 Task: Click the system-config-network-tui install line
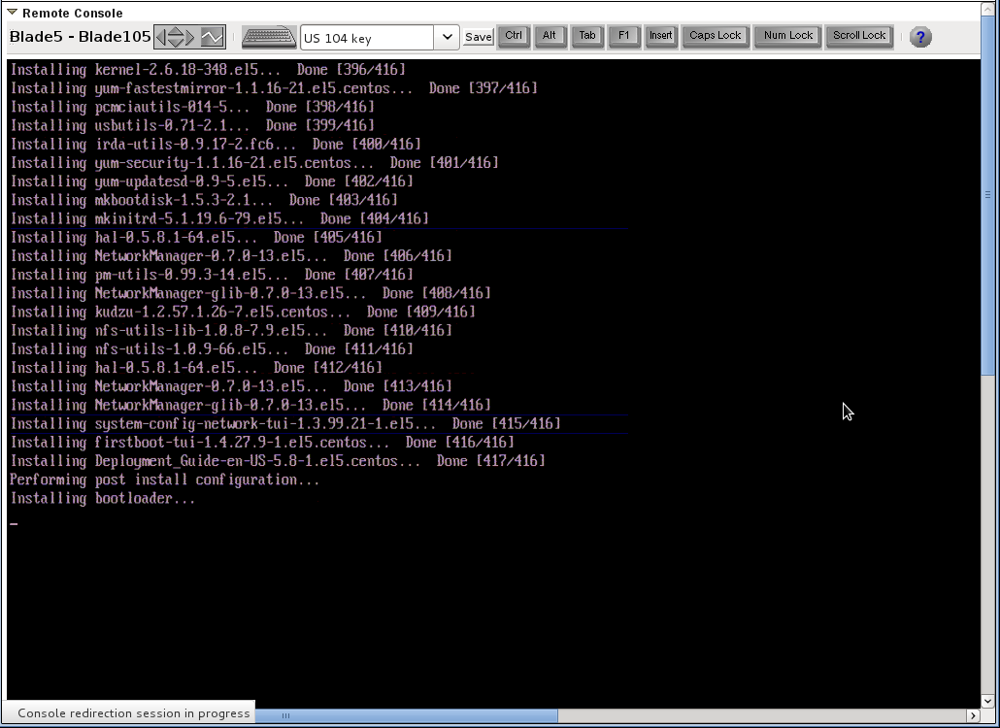285,424
